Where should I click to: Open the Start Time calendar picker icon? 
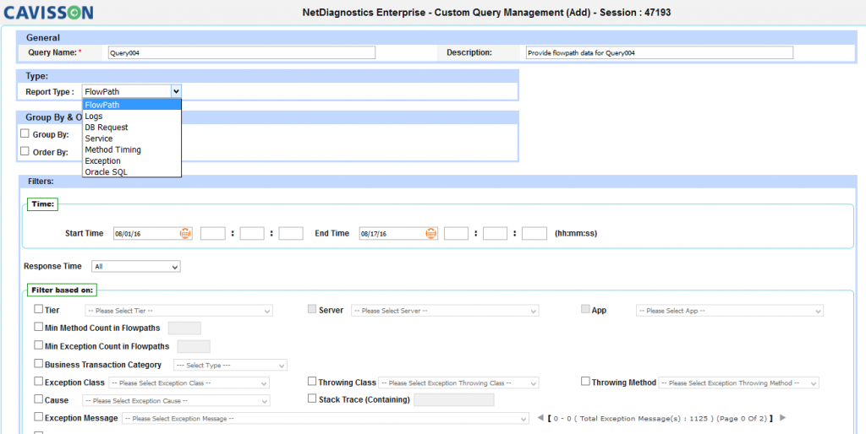185,233
